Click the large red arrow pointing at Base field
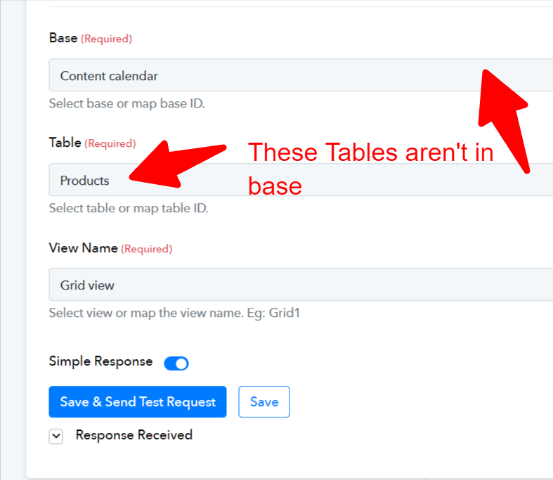 tap(503, 121)
